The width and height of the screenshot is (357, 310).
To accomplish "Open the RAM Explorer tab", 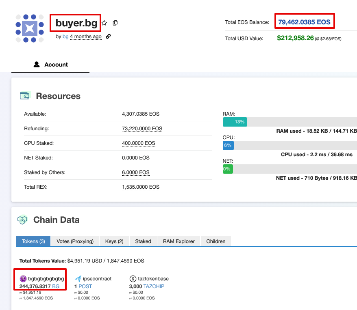I will pos(179,241).
